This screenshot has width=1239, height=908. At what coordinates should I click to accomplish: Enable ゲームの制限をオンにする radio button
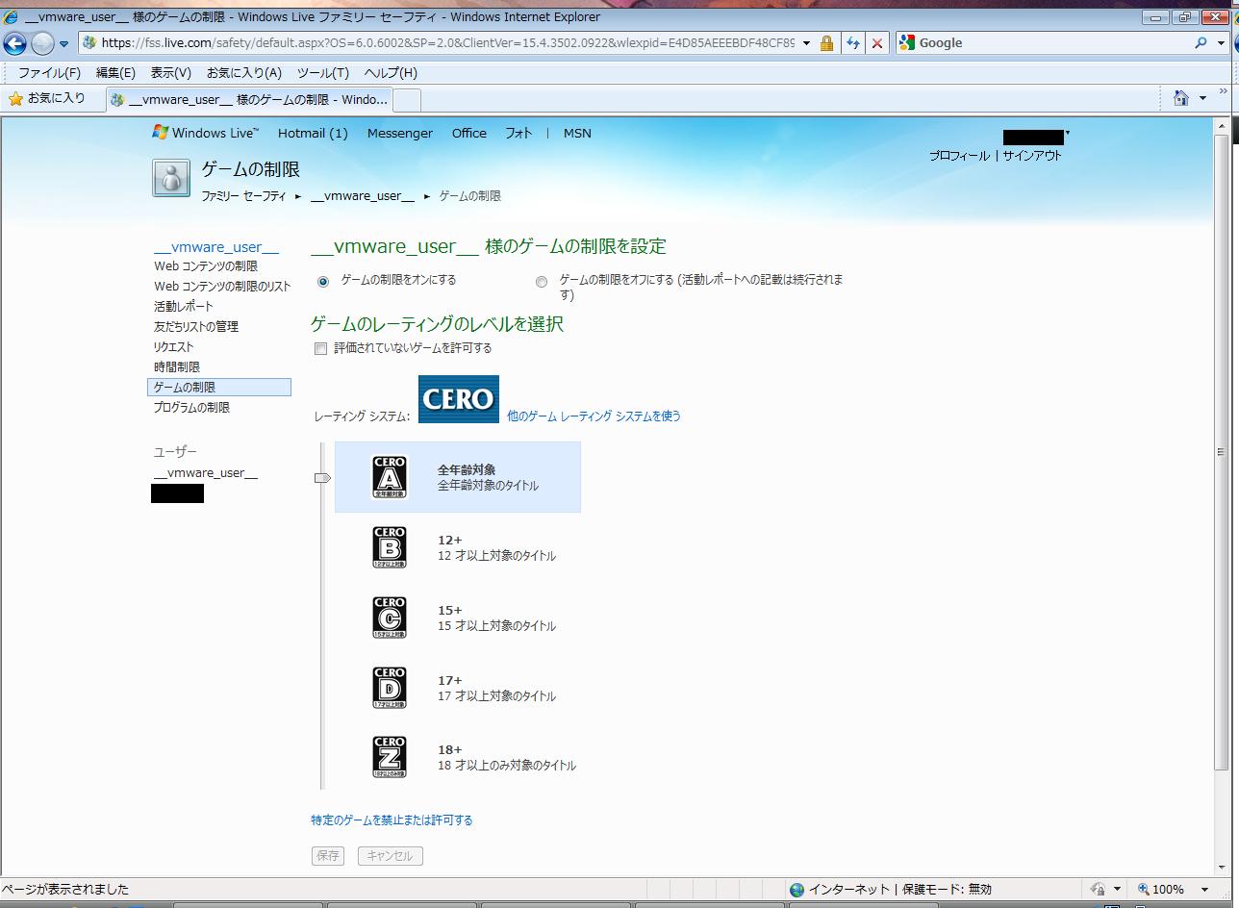coord(323,282)
